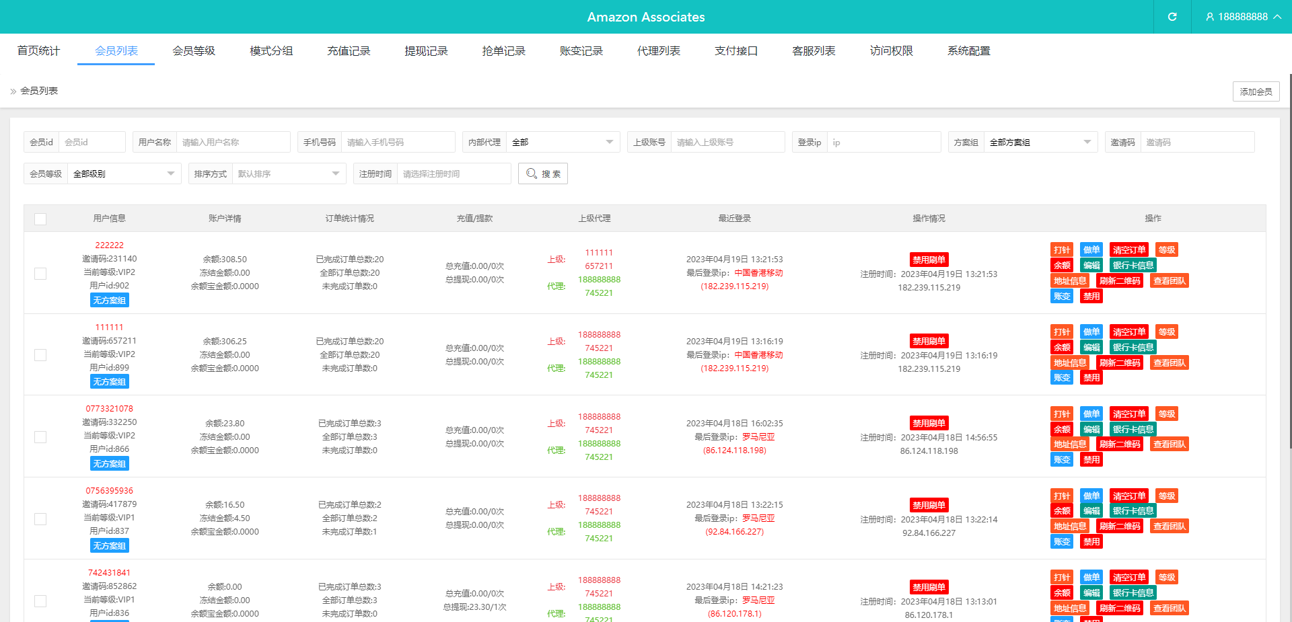
Task: Expand the 内部代理 dropdown
Action: point(563,143)
